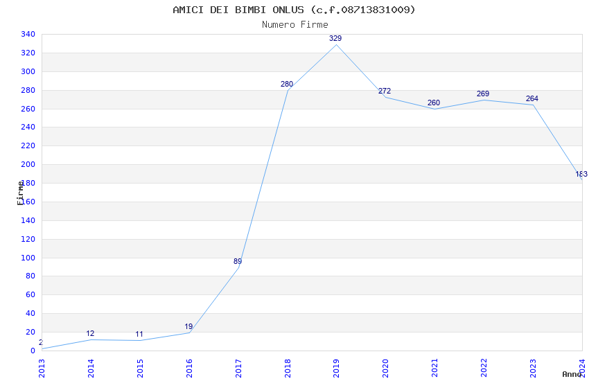Image resolution: width=589 pixels, height=381 pixels.
Task: Click the 89 data point label
Action: pyautogui.click(x=238, y=261)
